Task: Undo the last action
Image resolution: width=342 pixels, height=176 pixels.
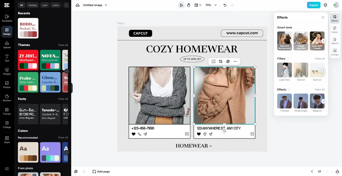Action: [225, 5]
